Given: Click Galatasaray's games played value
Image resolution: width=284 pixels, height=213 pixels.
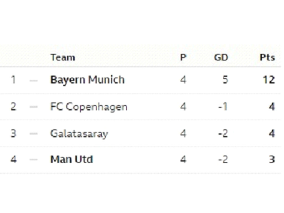Looking at the screenshot, I should 183,134.
